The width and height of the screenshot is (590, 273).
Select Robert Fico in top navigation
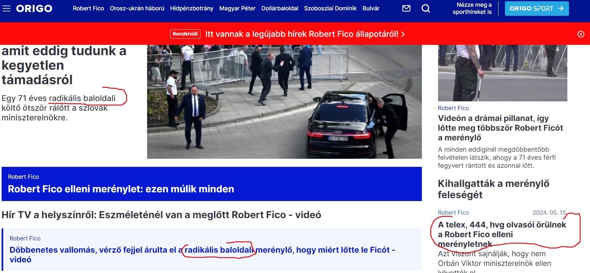click(88, 8)
